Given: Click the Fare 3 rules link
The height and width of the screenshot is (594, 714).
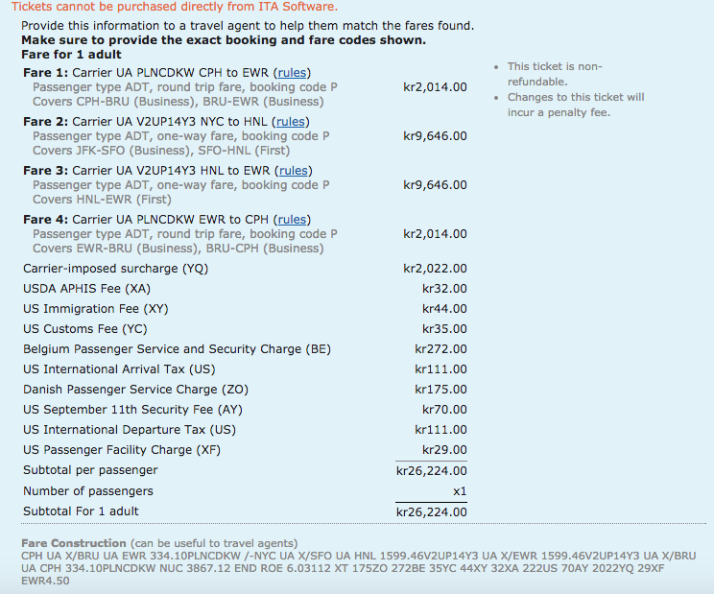Looking at the screenshot, I should (294, 171).
